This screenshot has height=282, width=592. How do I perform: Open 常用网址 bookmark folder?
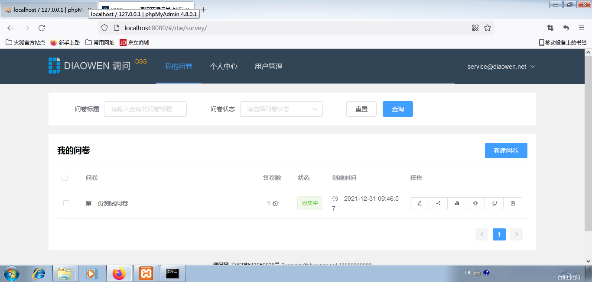[x=100, y=42]
